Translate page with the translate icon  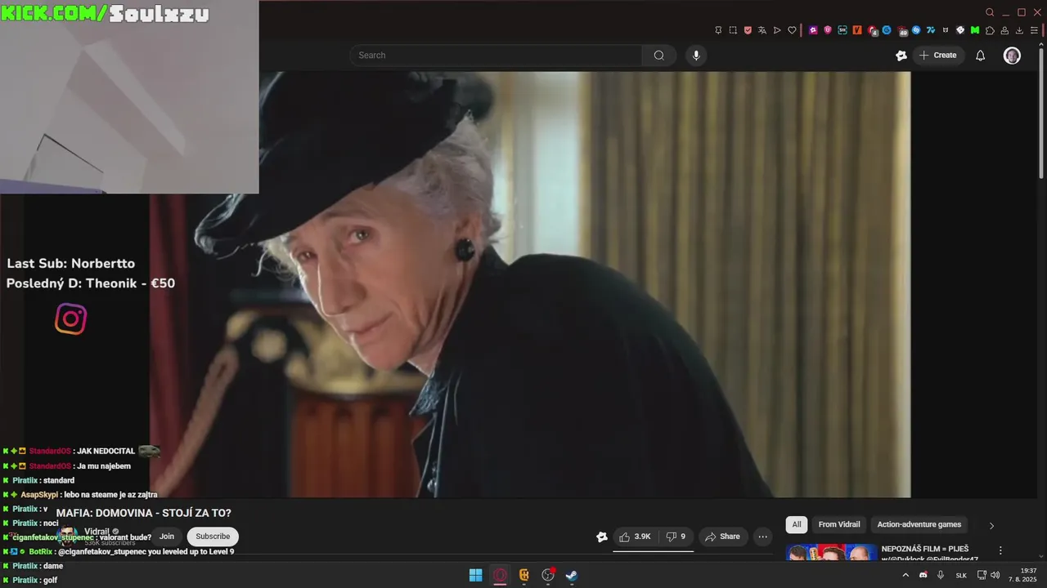pos(762,30)
